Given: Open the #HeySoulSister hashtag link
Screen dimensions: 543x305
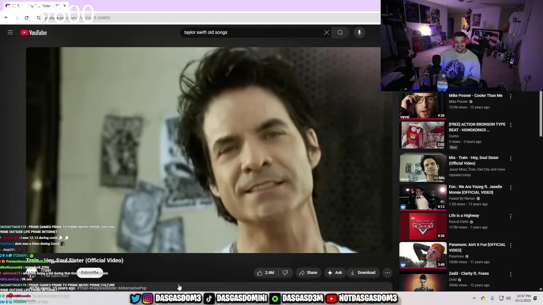Looking at the screenshot, I should point(103,288).
